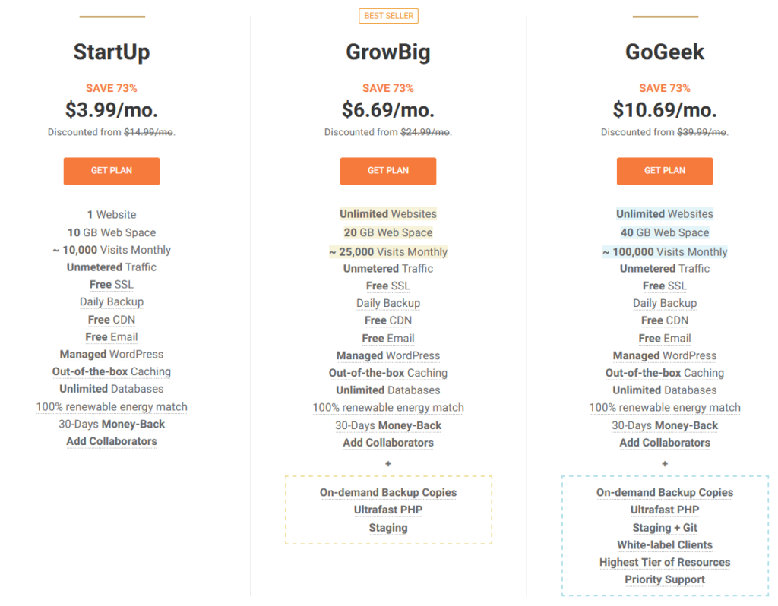
Task: Click StartUp's Free SSL feature
Action: click(x=112, y=285)
